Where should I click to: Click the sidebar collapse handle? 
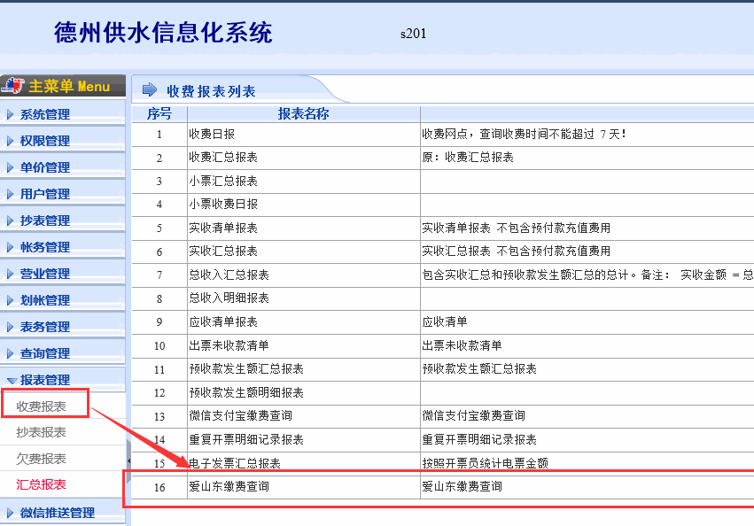[128, 459]
